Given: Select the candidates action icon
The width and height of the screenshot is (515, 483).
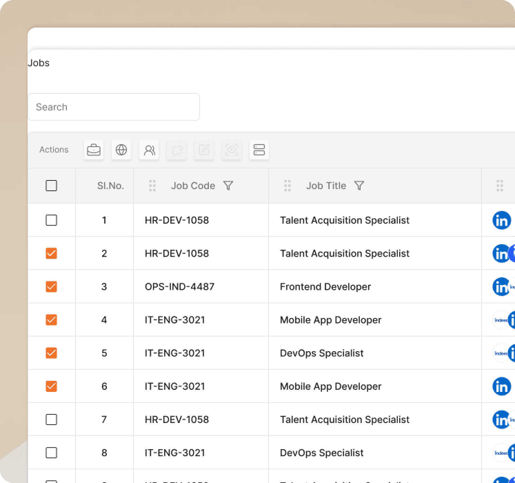Looking at the screenshot, I should coord(149,150).
